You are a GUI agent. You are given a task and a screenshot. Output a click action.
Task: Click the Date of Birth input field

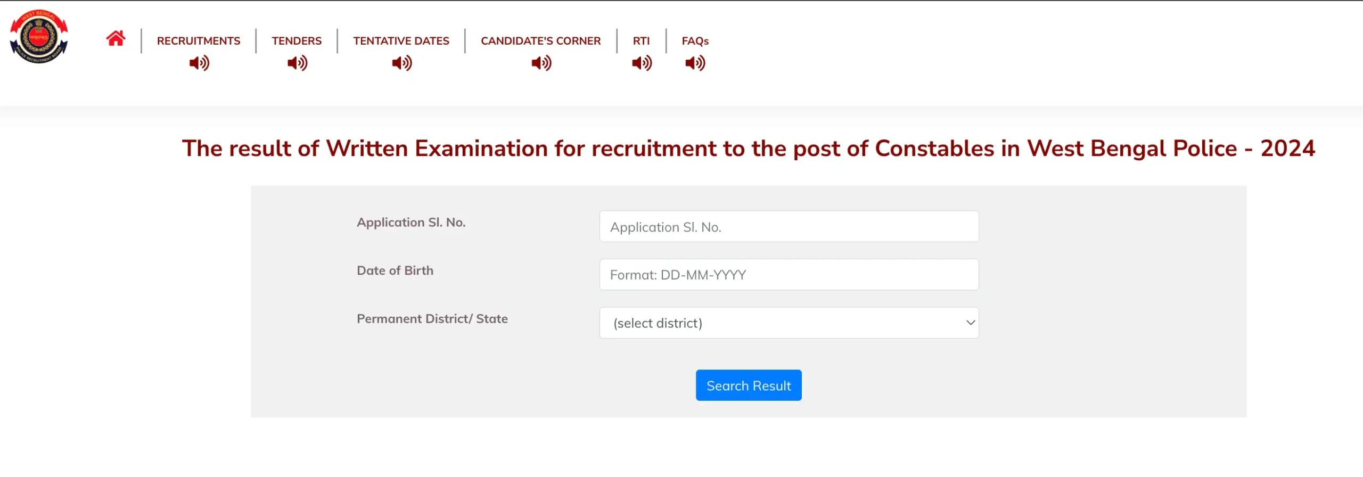click(x=789, y=275)
